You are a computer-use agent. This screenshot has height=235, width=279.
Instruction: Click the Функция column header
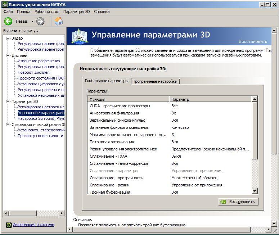click(128, 99)
